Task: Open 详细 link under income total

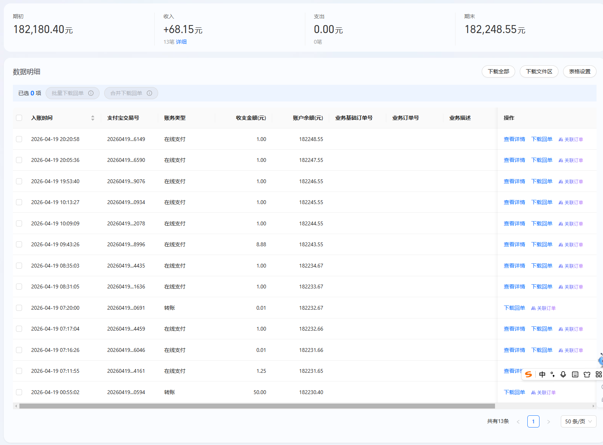Action: click(x=181, y=42)
